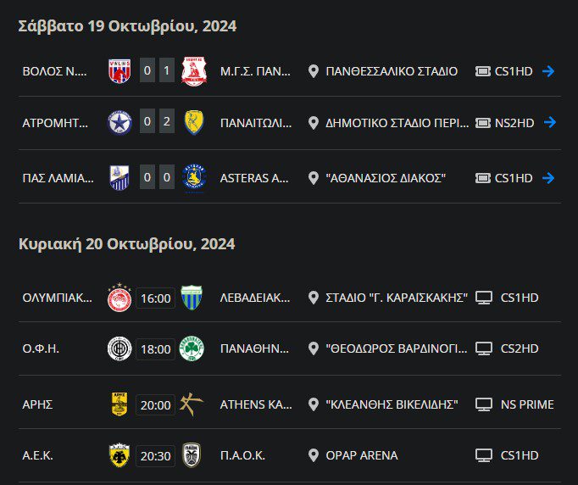Click the TV icon next to NS PRIME
This screenshot has height=485, width=578.
pyautogui.click(x=484, y=404)
